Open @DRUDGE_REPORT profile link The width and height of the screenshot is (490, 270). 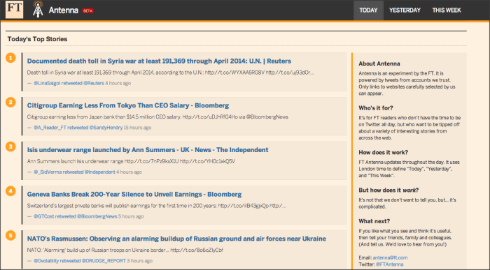104,261
